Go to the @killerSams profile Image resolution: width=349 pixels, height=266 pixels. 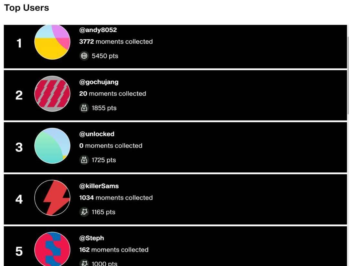(x=99, y=186)
